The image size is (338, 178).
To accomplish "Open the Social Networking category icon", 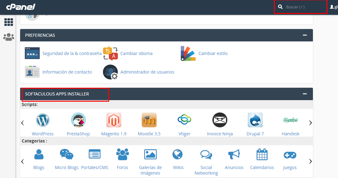I will [x=206, y=155].
